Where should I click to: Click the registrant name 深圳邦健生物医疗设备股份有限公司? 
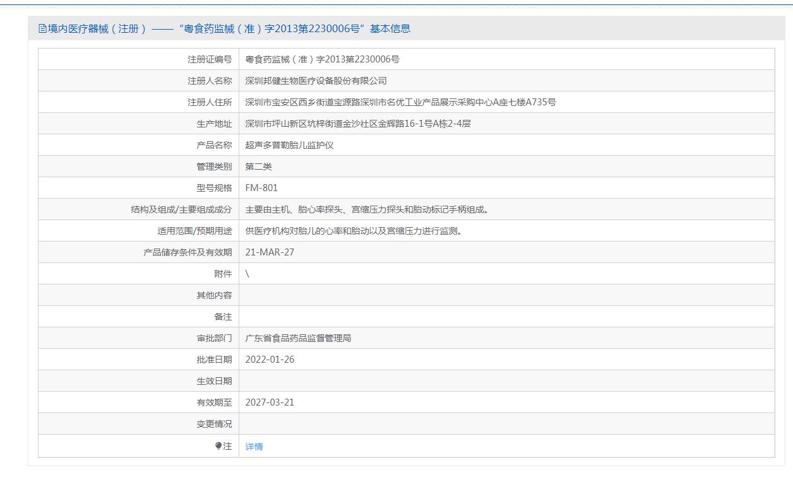[316, 81]
